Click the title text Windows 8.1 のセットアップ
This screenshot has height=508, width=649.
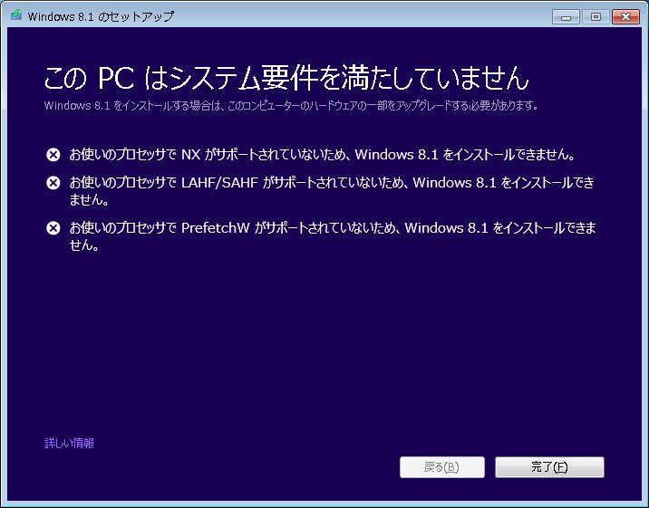(101, 16)
